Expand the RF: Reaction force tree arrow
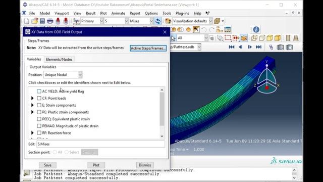The height and width of the screenshot is (182, 323). (32, 133)
